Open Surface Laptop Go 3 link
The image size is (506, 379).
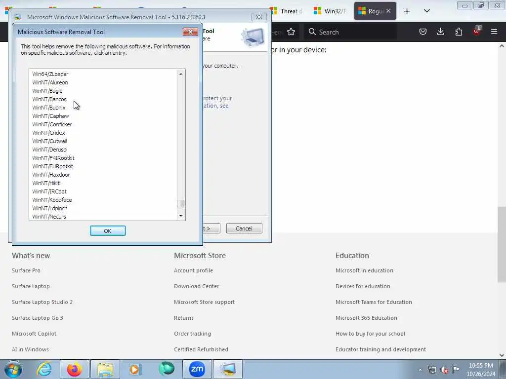click(x=38, y=318)
